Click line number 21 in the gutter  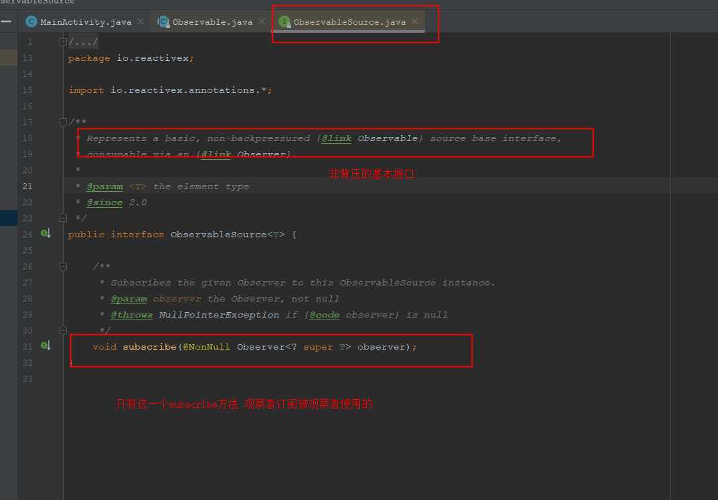pyautogui.click(x=27, y=186)
